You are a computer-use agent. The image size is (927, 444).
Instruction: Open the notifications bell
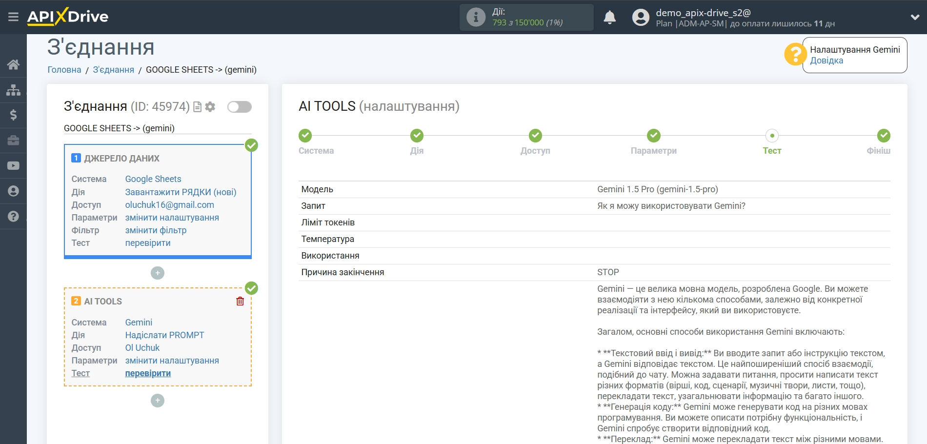(609, 17)
